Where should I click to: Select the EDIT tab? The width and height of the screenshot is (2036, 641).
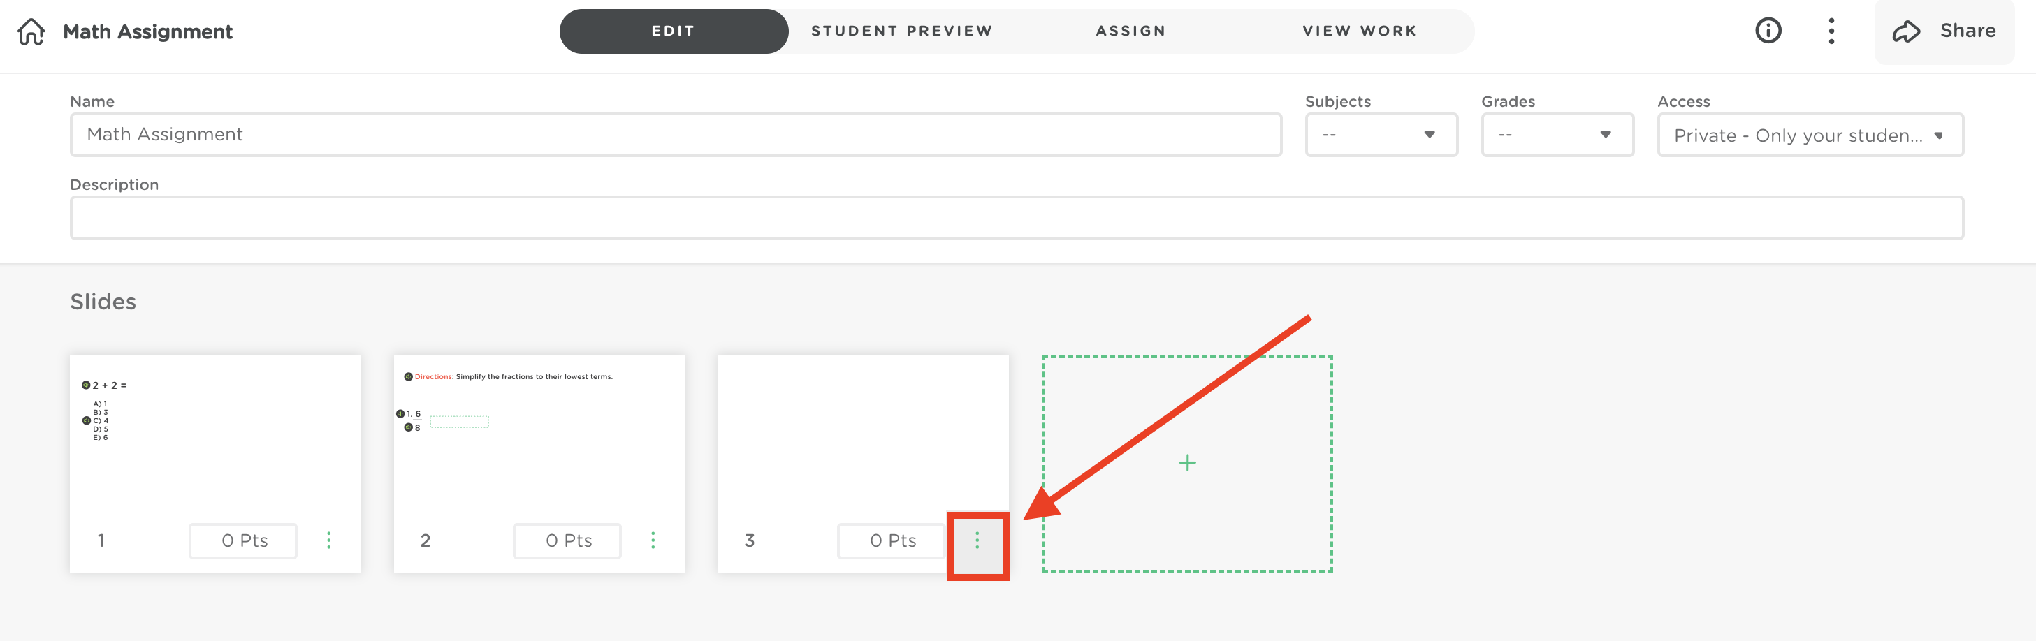(x=674, y=31)
